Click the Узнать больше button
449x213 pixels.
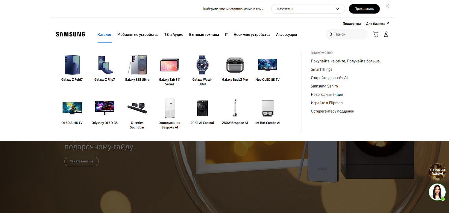pyautogui.click(x=81, y=161)
